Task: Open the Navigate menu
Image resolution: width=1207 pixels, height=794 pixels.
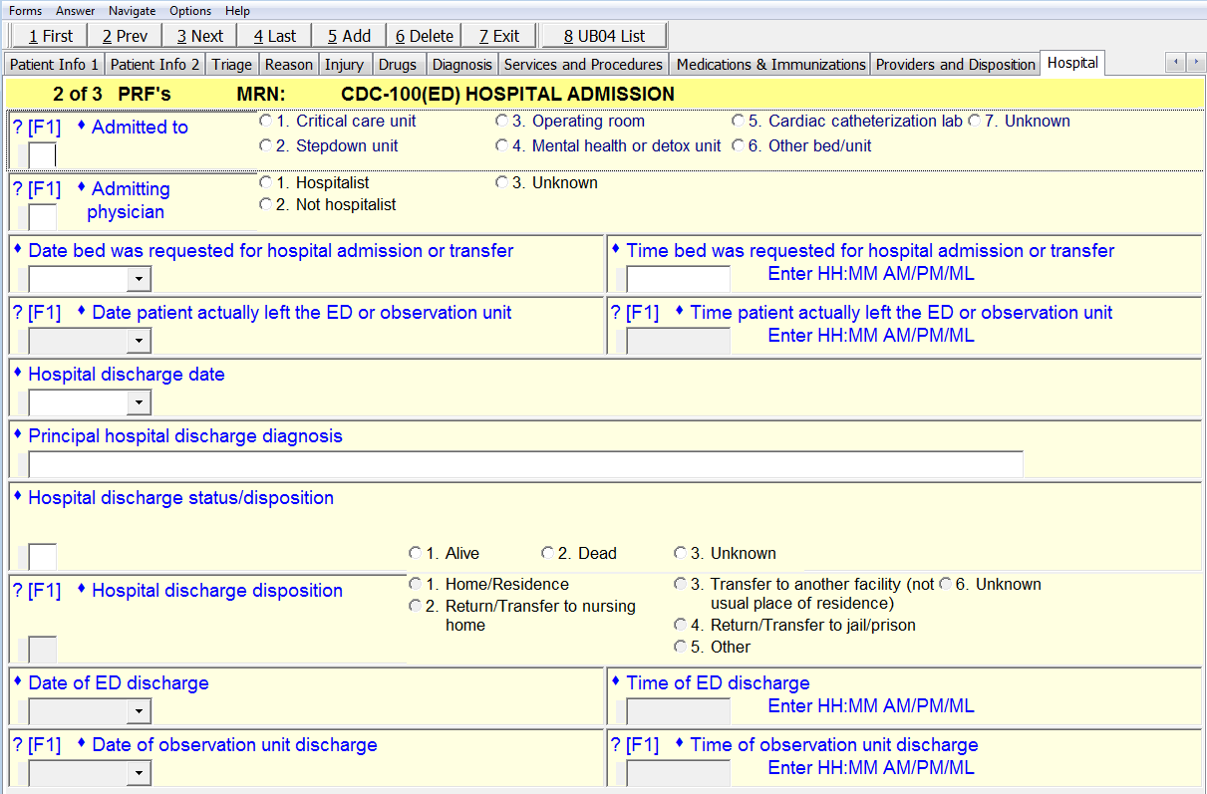Action: pos(132,11)
